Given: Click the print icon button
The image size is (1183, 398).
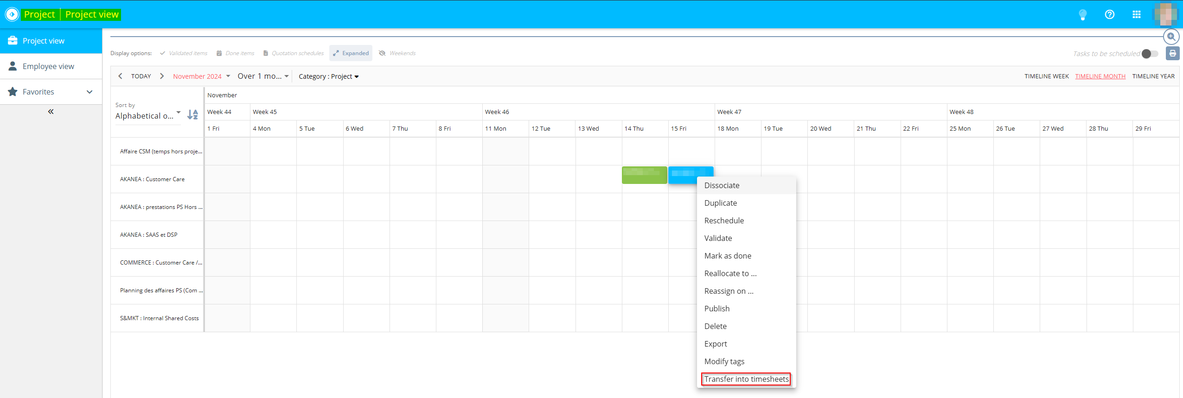Looking at the screenshot, I should (x=1172, y=53).
